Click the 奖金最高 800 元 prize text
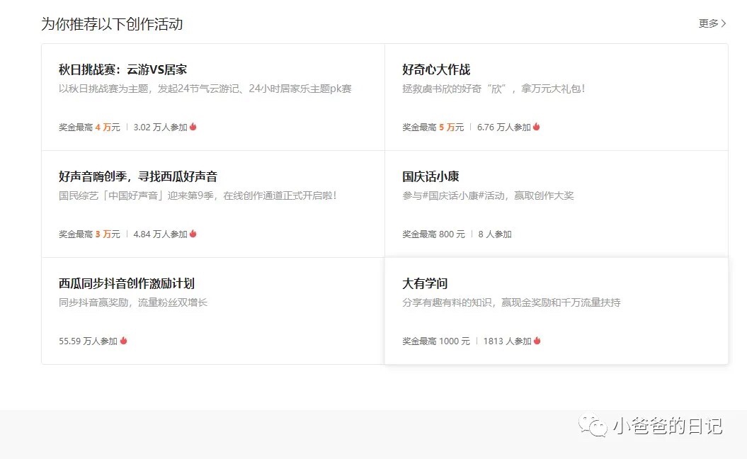This screenshot has height=459, width=747. [433, 234]
